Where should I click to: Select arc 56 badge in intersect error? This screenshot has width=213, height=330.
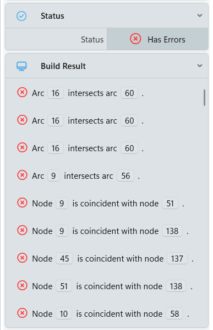click(x=125, y=175)
